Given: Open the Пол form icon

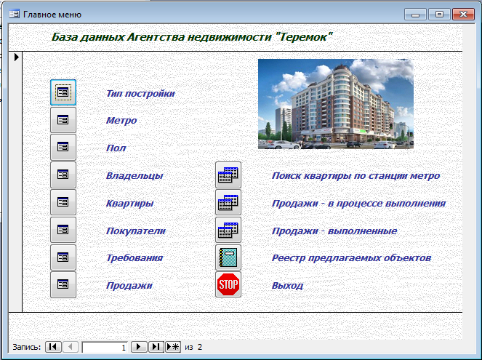Looking at the screenshot, I should tap(63, 147).
